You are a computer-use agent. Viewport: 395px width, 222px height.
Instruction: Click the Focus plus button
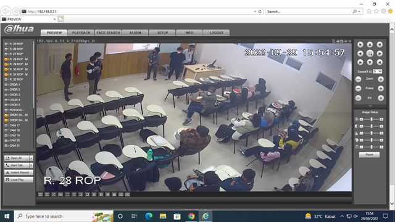381,88
